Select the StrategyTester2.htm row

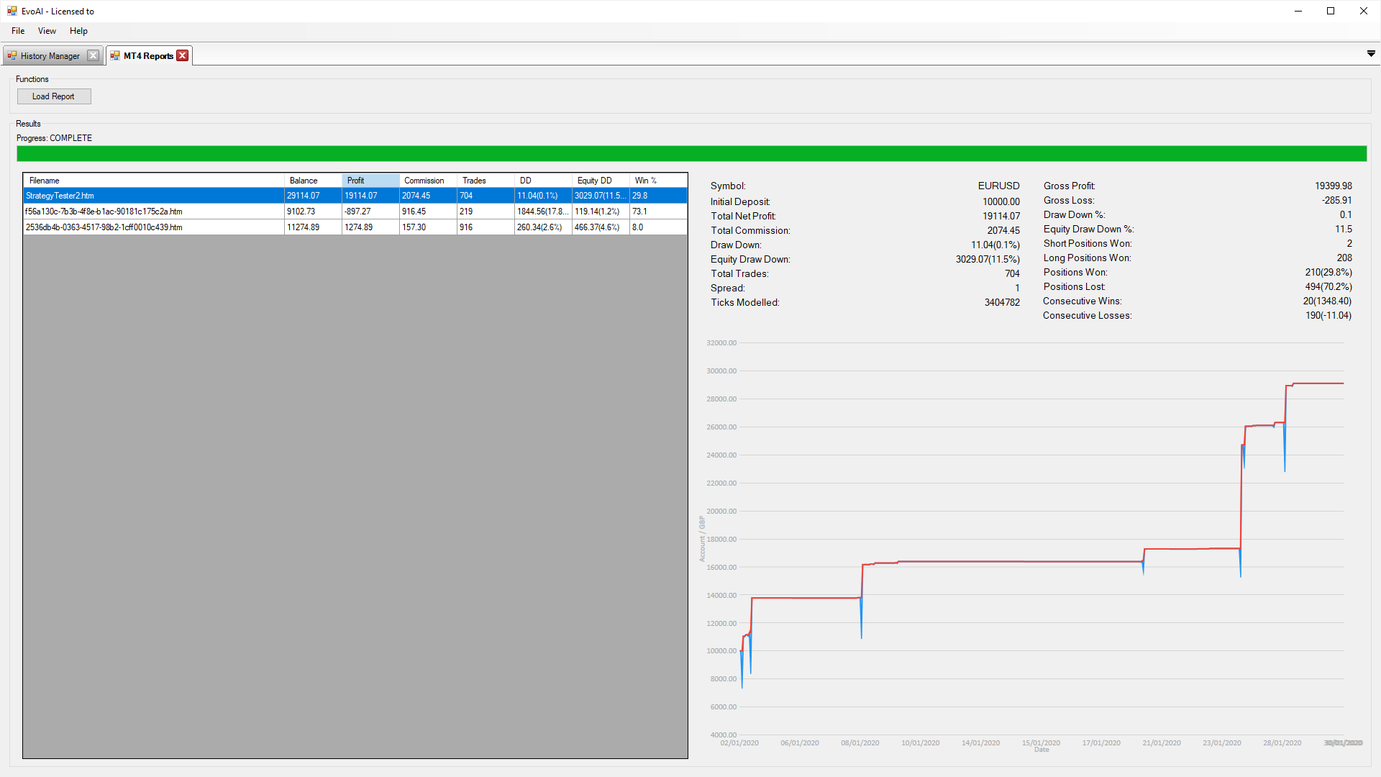coord(354,196)
